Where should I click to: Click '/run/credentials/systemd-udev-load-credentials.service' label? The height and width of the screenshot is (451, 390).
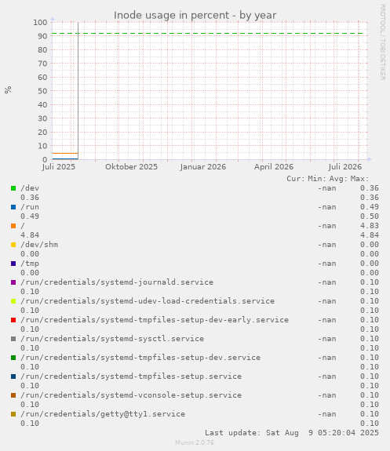[x=148, y=301]
